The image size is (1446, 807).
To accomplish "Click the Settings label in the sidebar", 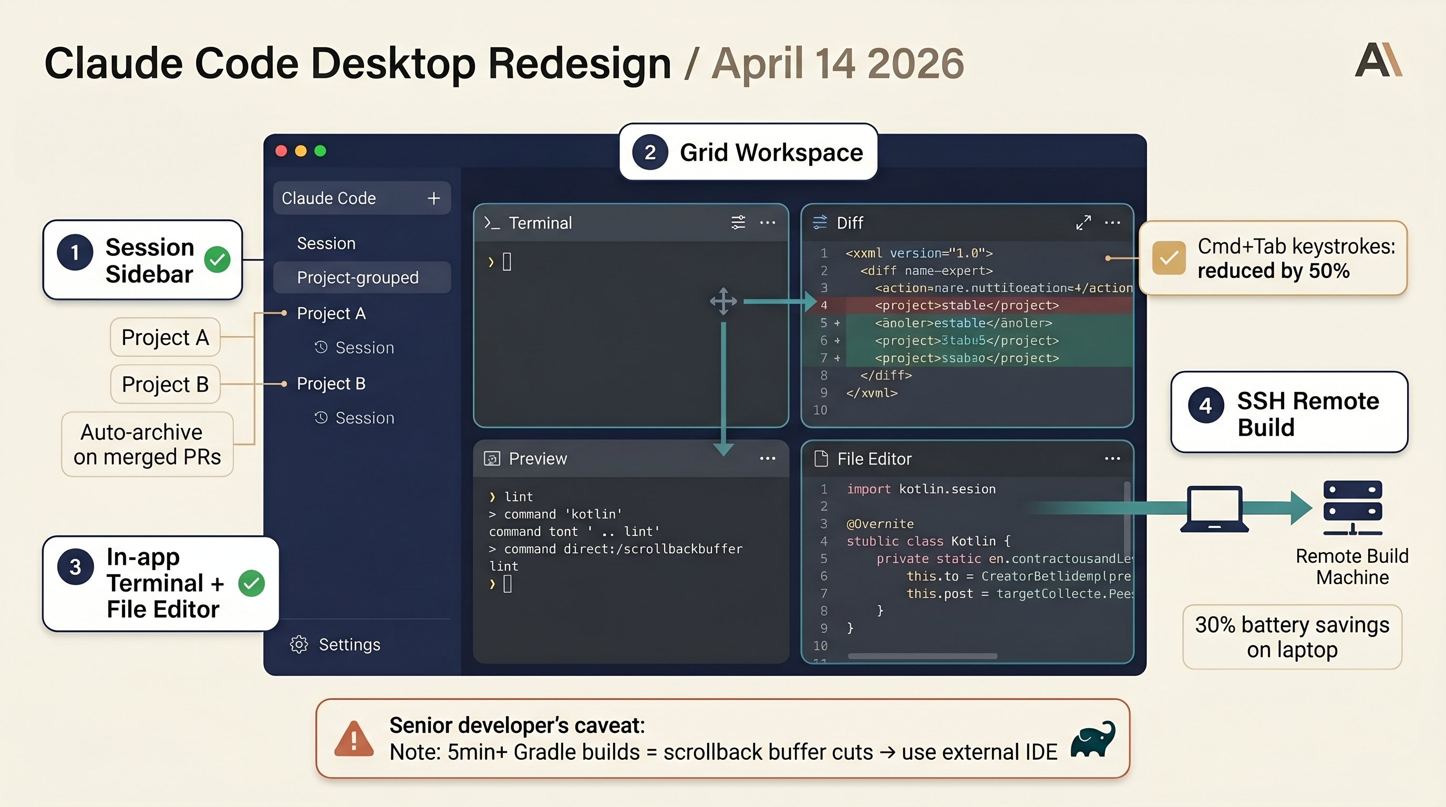I will pos(350,645).
